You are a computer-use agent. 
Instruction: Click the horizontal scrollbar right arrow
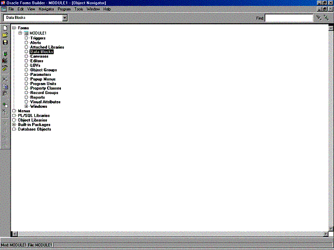(326, 234)
